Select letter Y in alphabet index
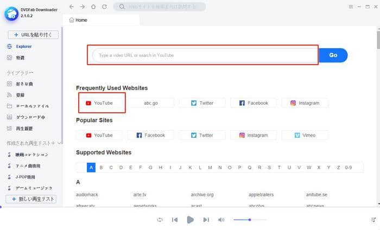The height and width of the screenshot is (230, 380). pos(328,168)
